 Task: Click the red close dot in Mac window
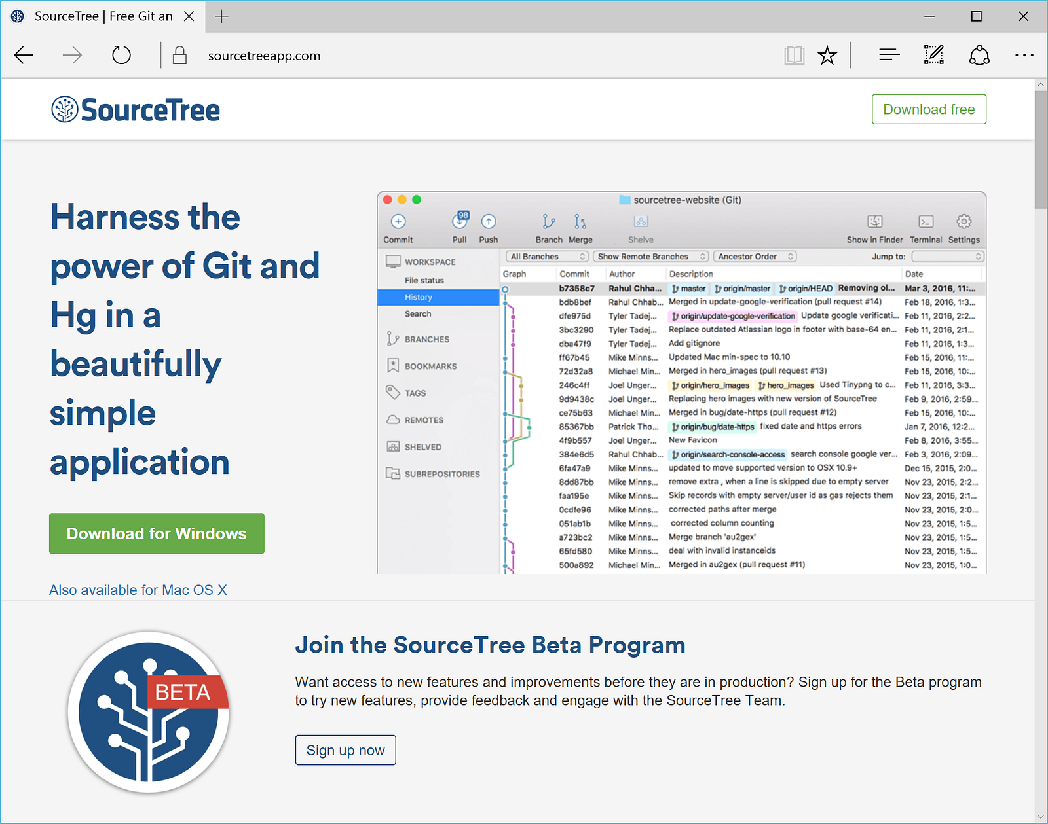point(388,200)
